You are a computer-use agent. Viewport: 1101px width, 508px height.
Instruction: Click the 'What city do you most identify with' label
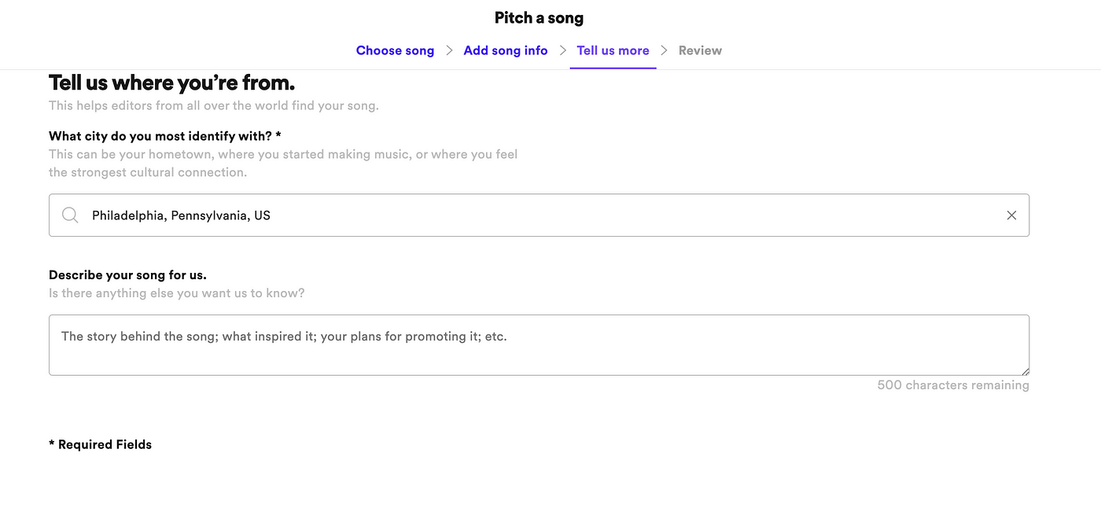click(x=165, y=136)
